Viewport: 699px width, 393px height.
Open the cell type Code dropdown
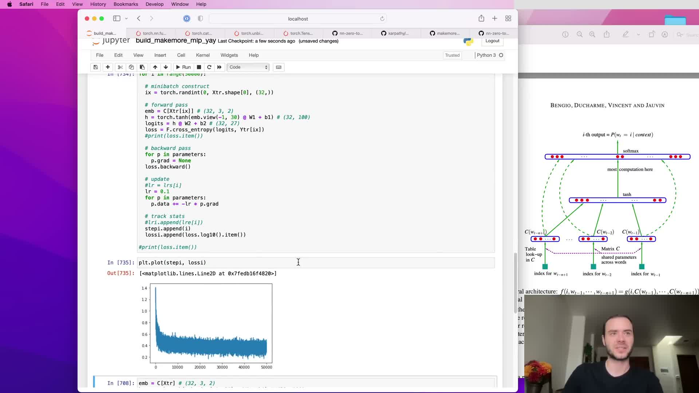tap(248, 67)
